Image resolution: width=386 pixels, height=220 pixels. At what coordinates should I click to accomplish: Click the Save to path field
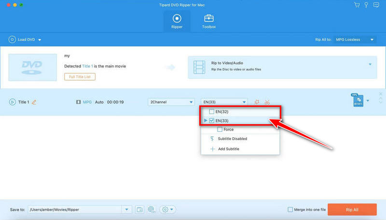pos(75,209)
